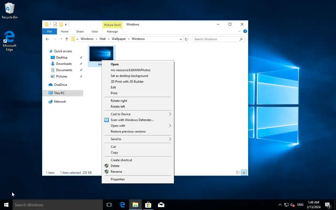
Task: Go up one folder level
Action: pos(67,39)
